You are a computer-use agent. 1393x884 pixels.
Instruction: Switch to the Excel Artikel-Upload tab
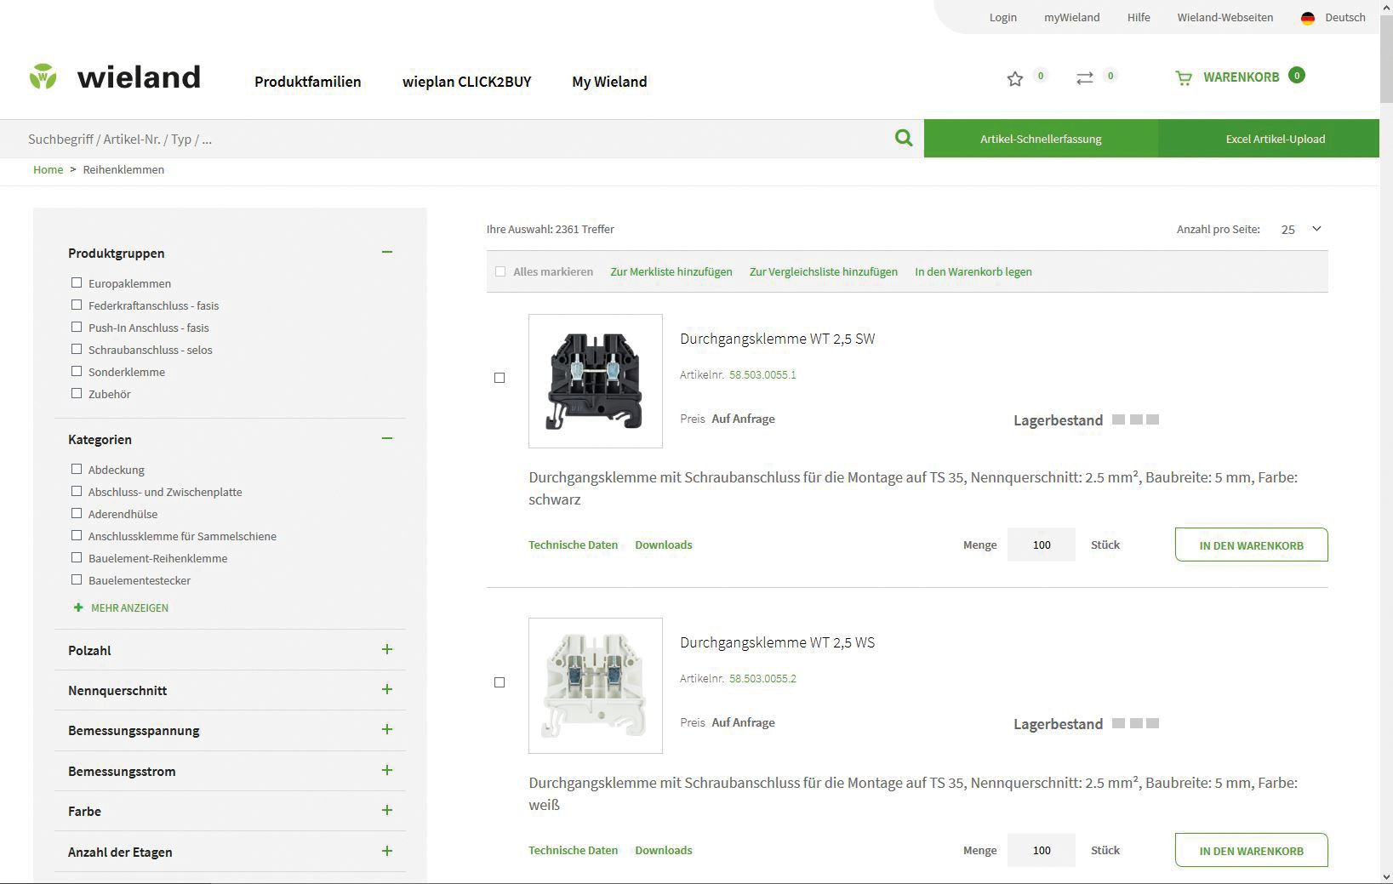(1269, 138)
